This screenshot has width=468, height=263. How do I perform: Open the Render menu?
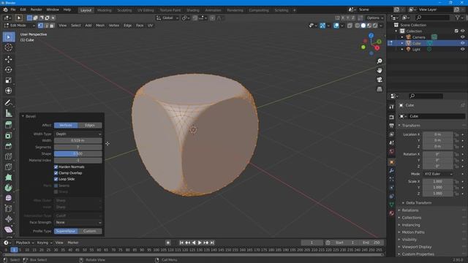36,9
